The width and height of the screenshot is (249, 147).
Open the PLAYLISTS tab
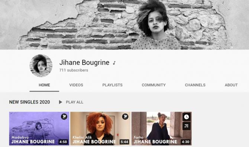113,85
